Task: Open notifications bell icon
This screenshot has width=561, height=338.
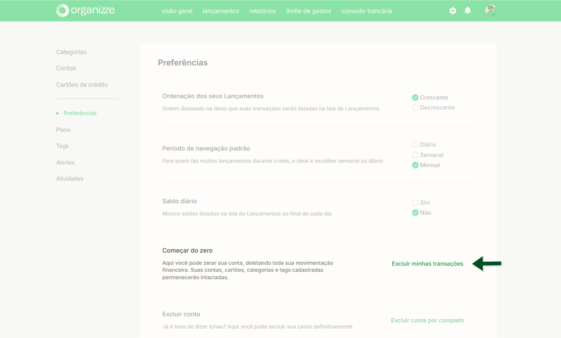Action: pos(467,11)
